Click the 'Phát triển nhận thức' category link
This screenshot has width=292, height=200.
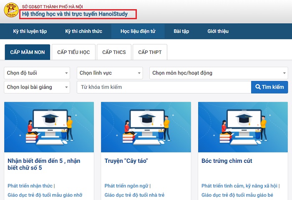pos(30,186)
